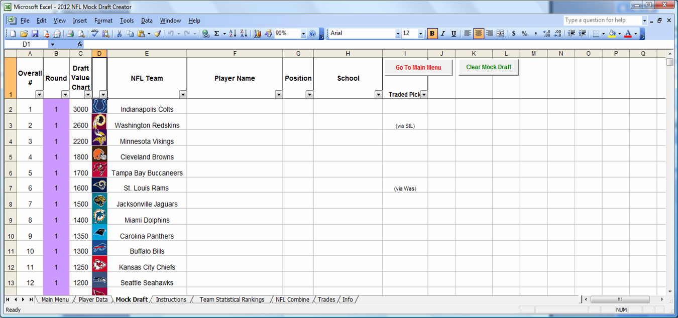678x318 pixels.
Task: Open the Round column filter dropdown
Action: point(65,94)
